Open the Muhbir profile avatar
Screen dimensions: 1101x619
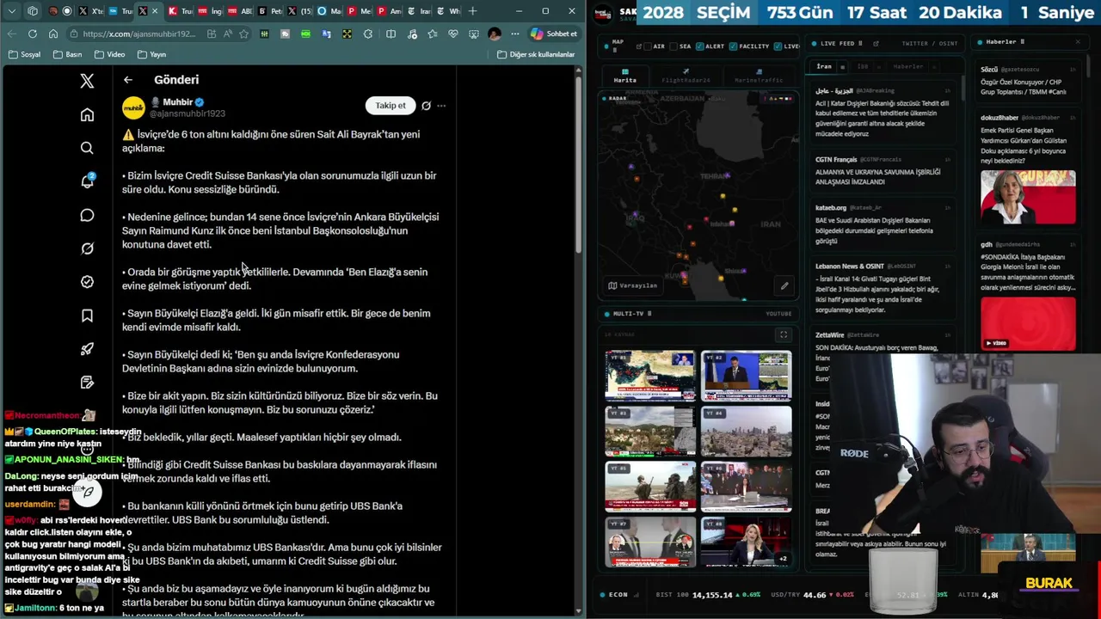click(x=133, y=107)
